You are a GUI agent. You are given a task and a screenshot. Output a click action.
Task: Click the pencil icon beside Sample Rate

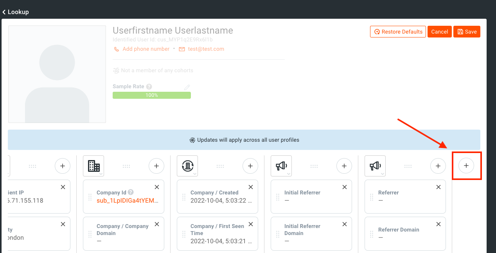pos(187,87)
